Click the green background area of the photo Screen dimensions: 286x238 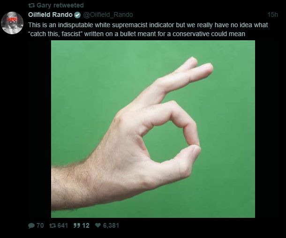click(228, 127)
